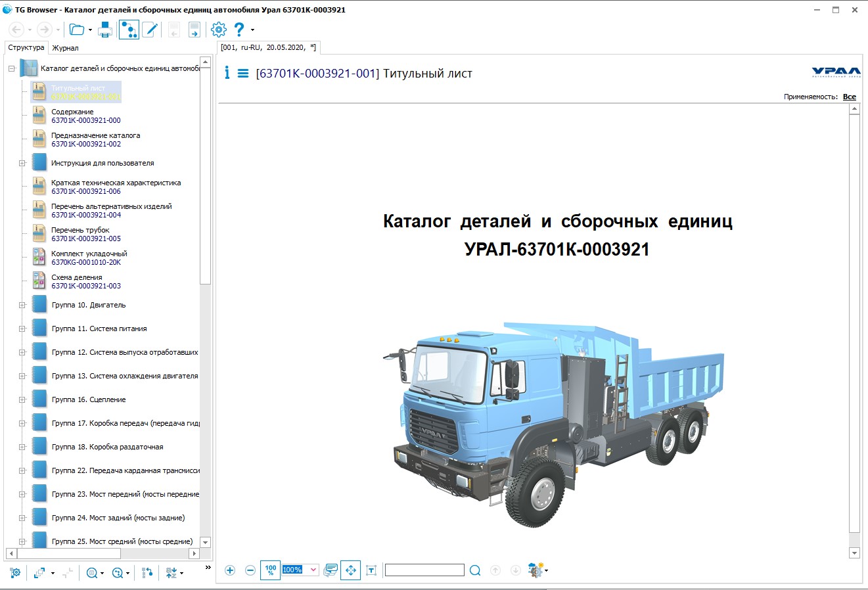868x590 pixels.
Task: Open settings via the toolbar gear icon
Action: pos(219,30)
